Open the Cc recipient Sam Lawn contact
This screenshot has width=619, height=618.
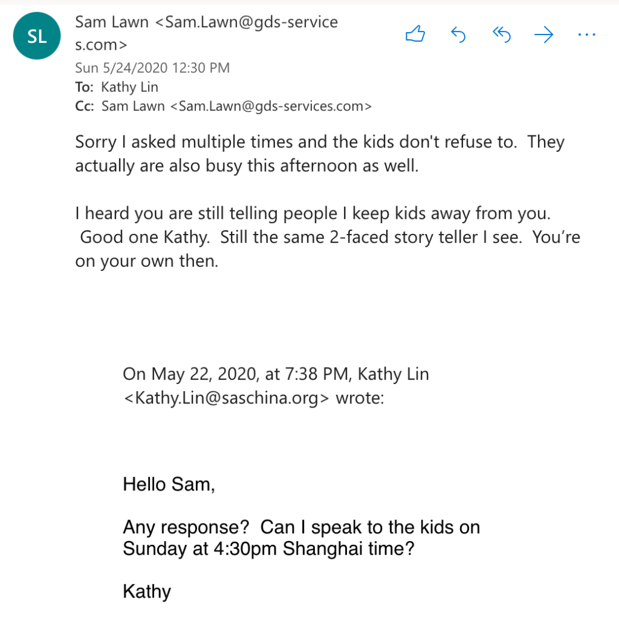236,106
